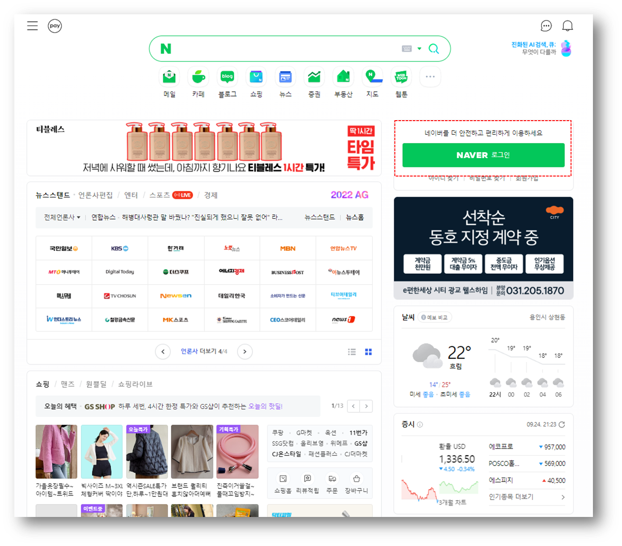
Task: Open the 웹툰 webtoon shortcut icon
Action: 402,77
